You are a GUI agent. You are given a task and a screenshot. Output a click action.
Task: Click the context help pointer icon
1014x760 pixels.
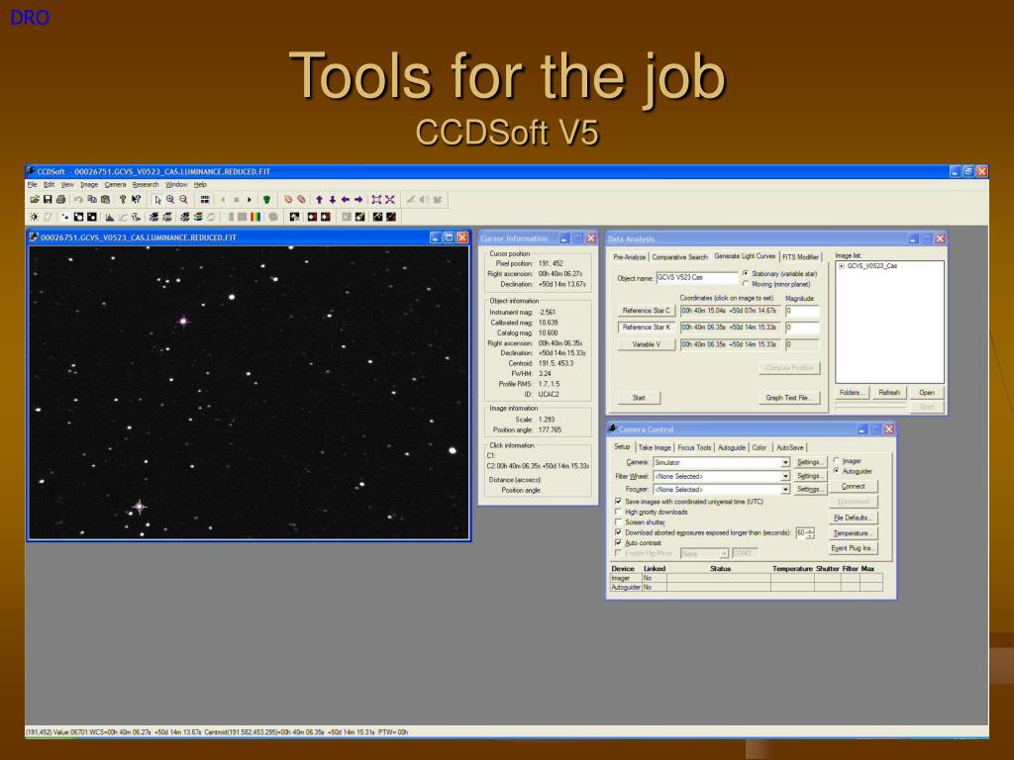coord(136,200)
